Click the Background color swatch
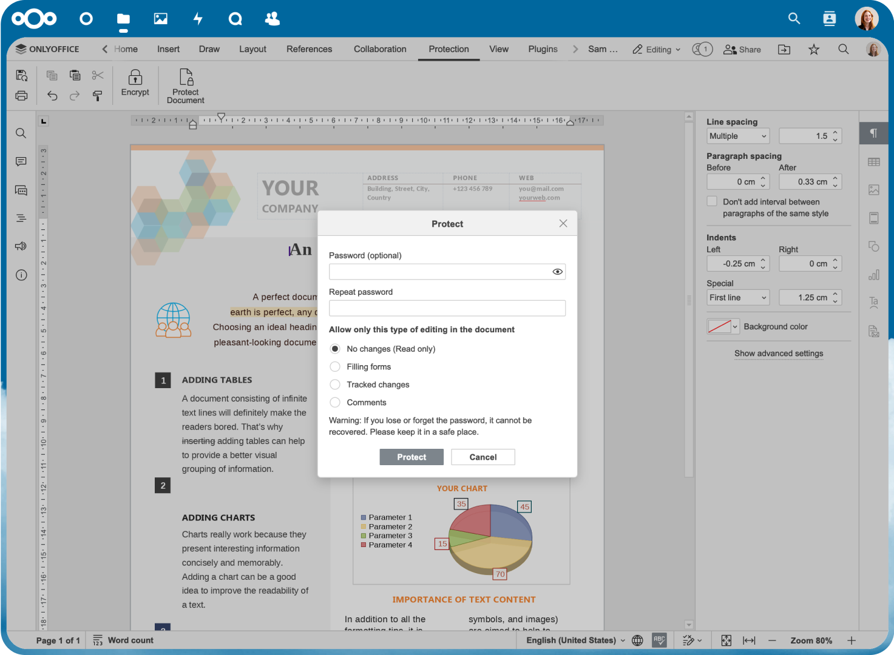Viewport: 894px width, 655px height. click(719, 327)
